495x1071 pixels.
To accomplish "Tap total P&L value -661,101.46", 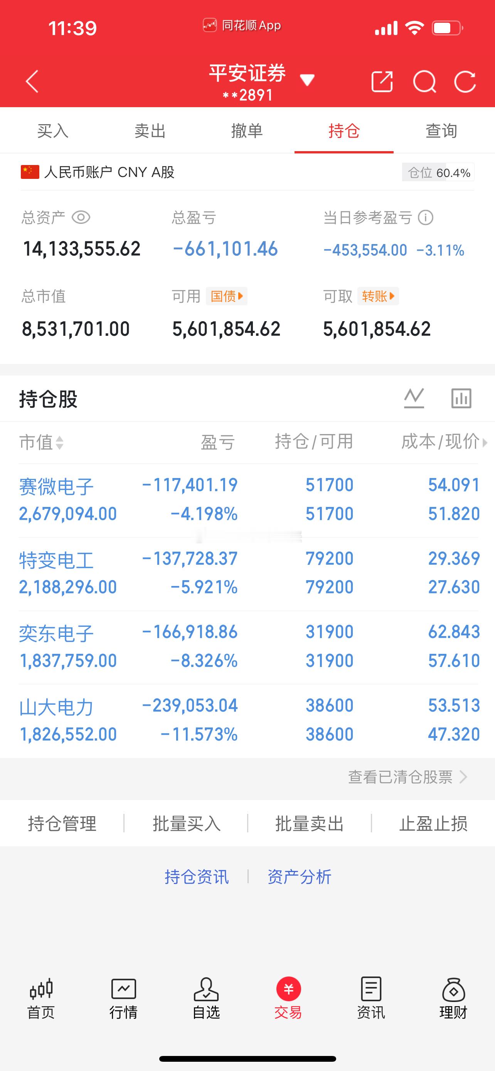I will click(225, 249).
